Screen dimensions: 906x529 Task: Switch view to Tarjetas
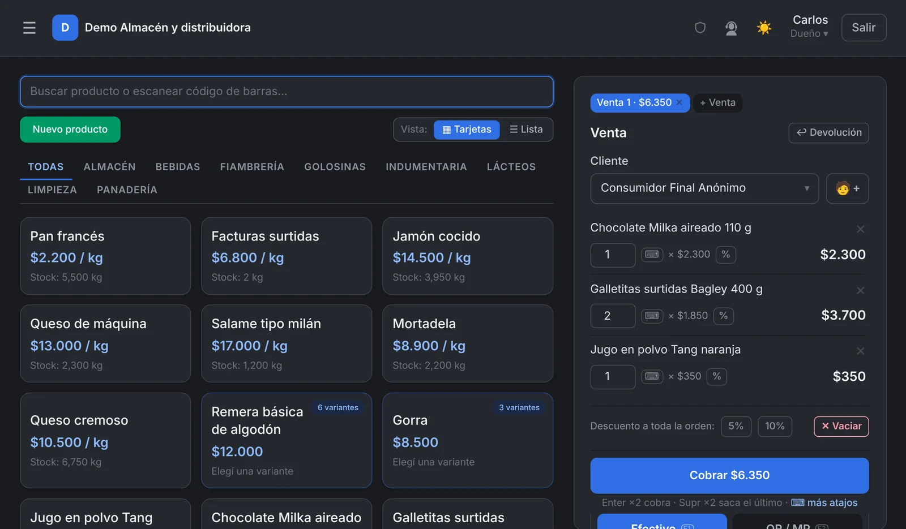[467, 130]
